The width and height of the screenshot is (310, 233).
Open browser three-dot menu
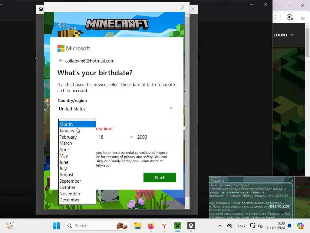[x=276, y=17]
